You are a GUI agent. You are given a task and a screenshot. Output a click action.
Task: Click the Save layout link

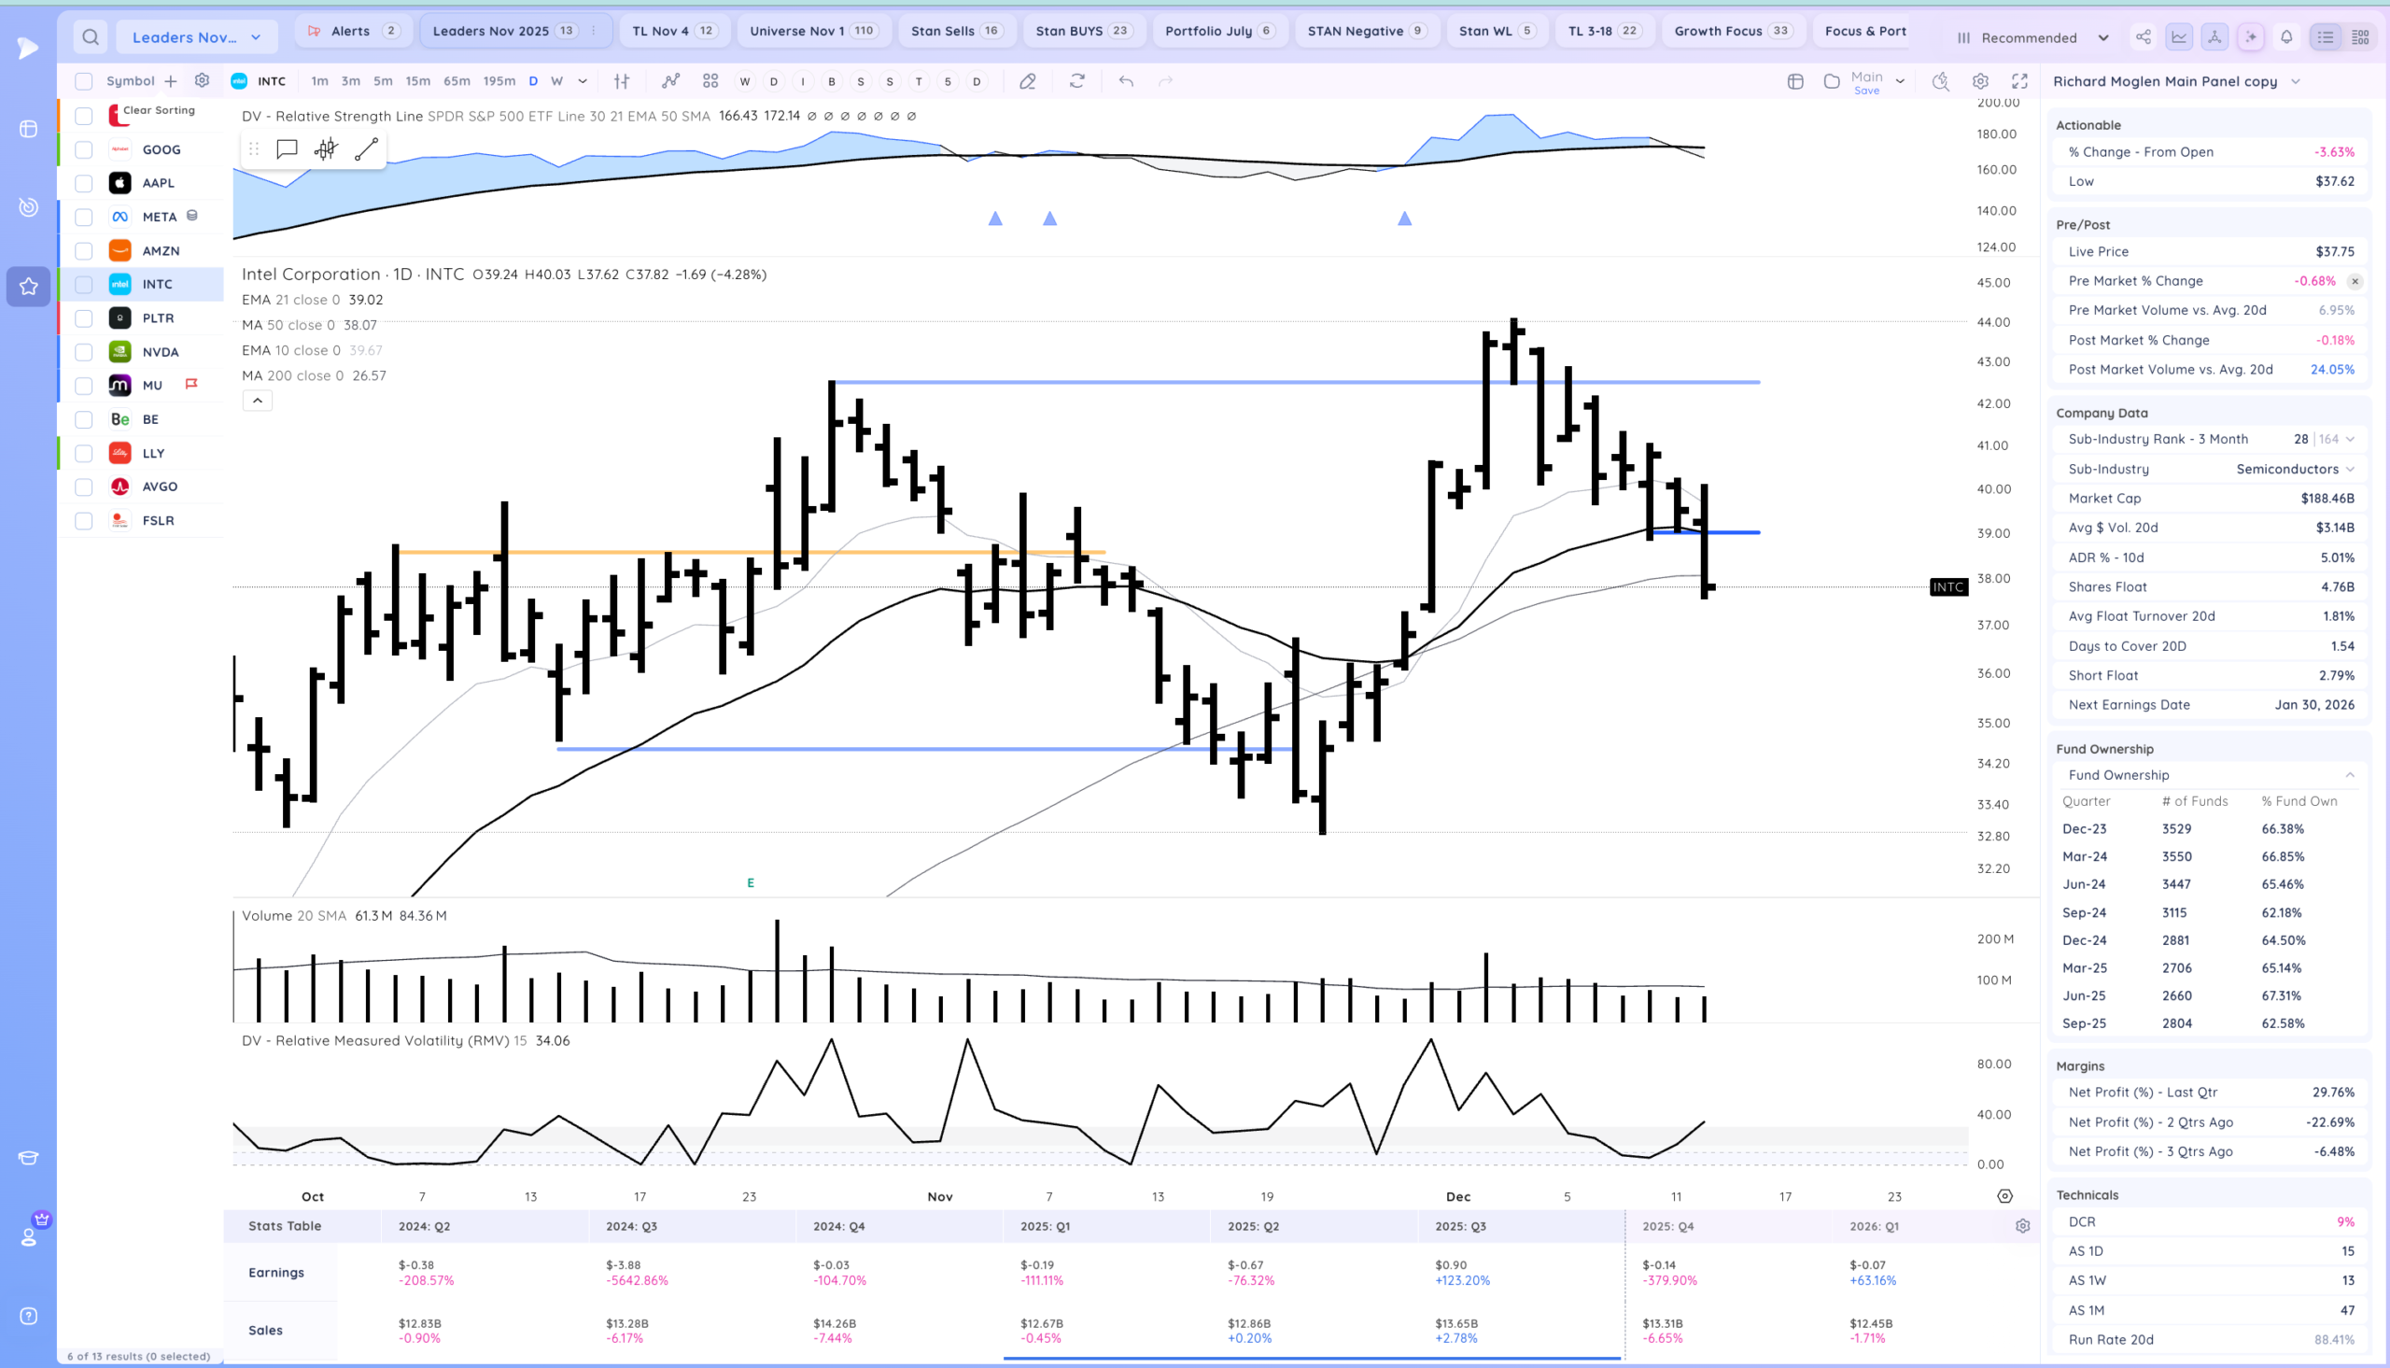tap(1866, 92)
